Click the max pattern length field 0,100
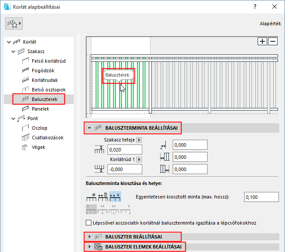 pyautogui.click(x=262, y=197)
